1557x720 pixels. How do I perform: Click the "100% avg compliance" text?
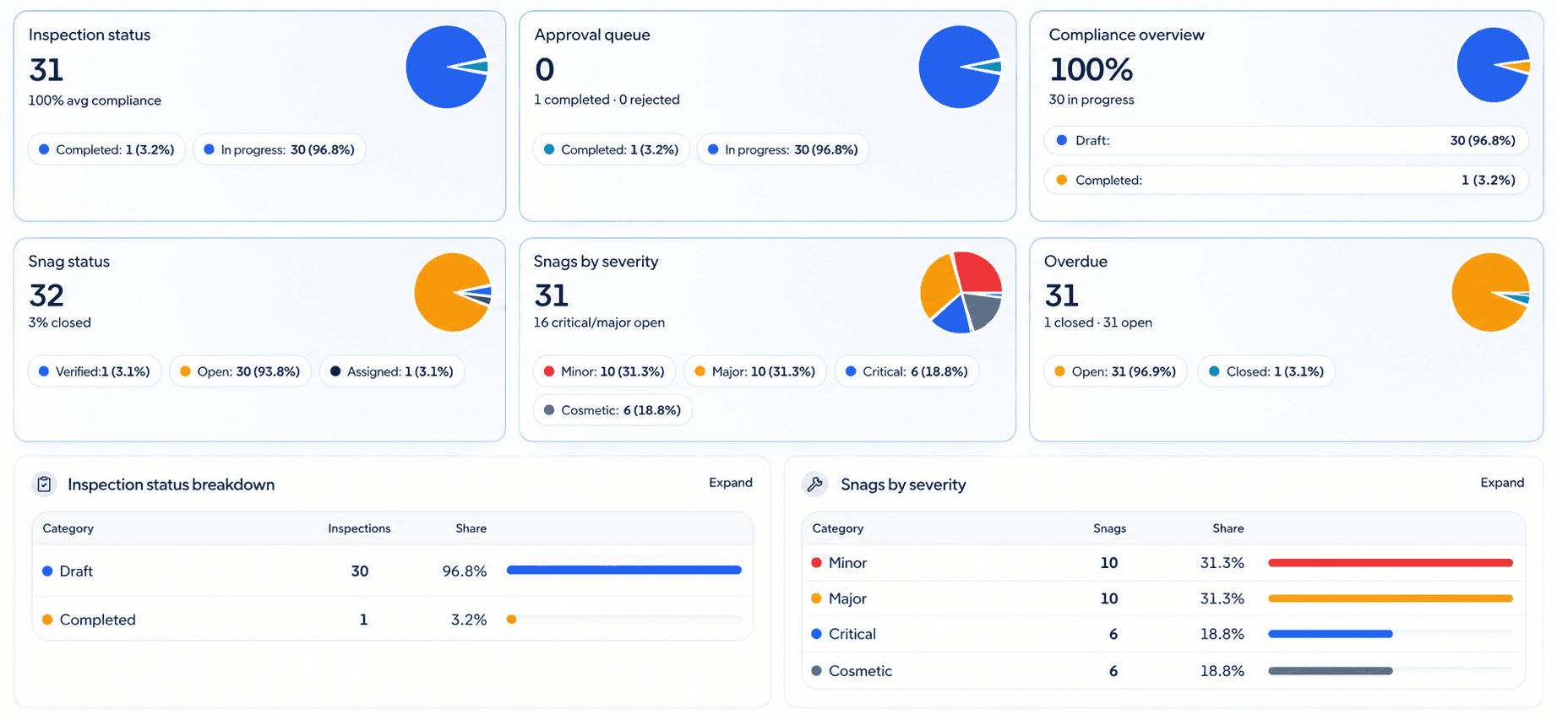pyautogui.click(x=95, y=100)
